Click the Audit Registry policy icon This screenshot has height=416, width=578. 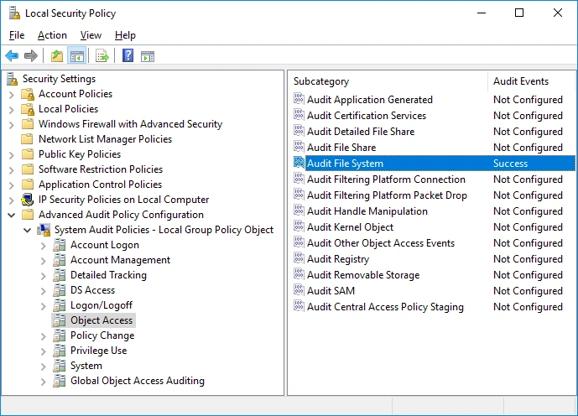299,259
